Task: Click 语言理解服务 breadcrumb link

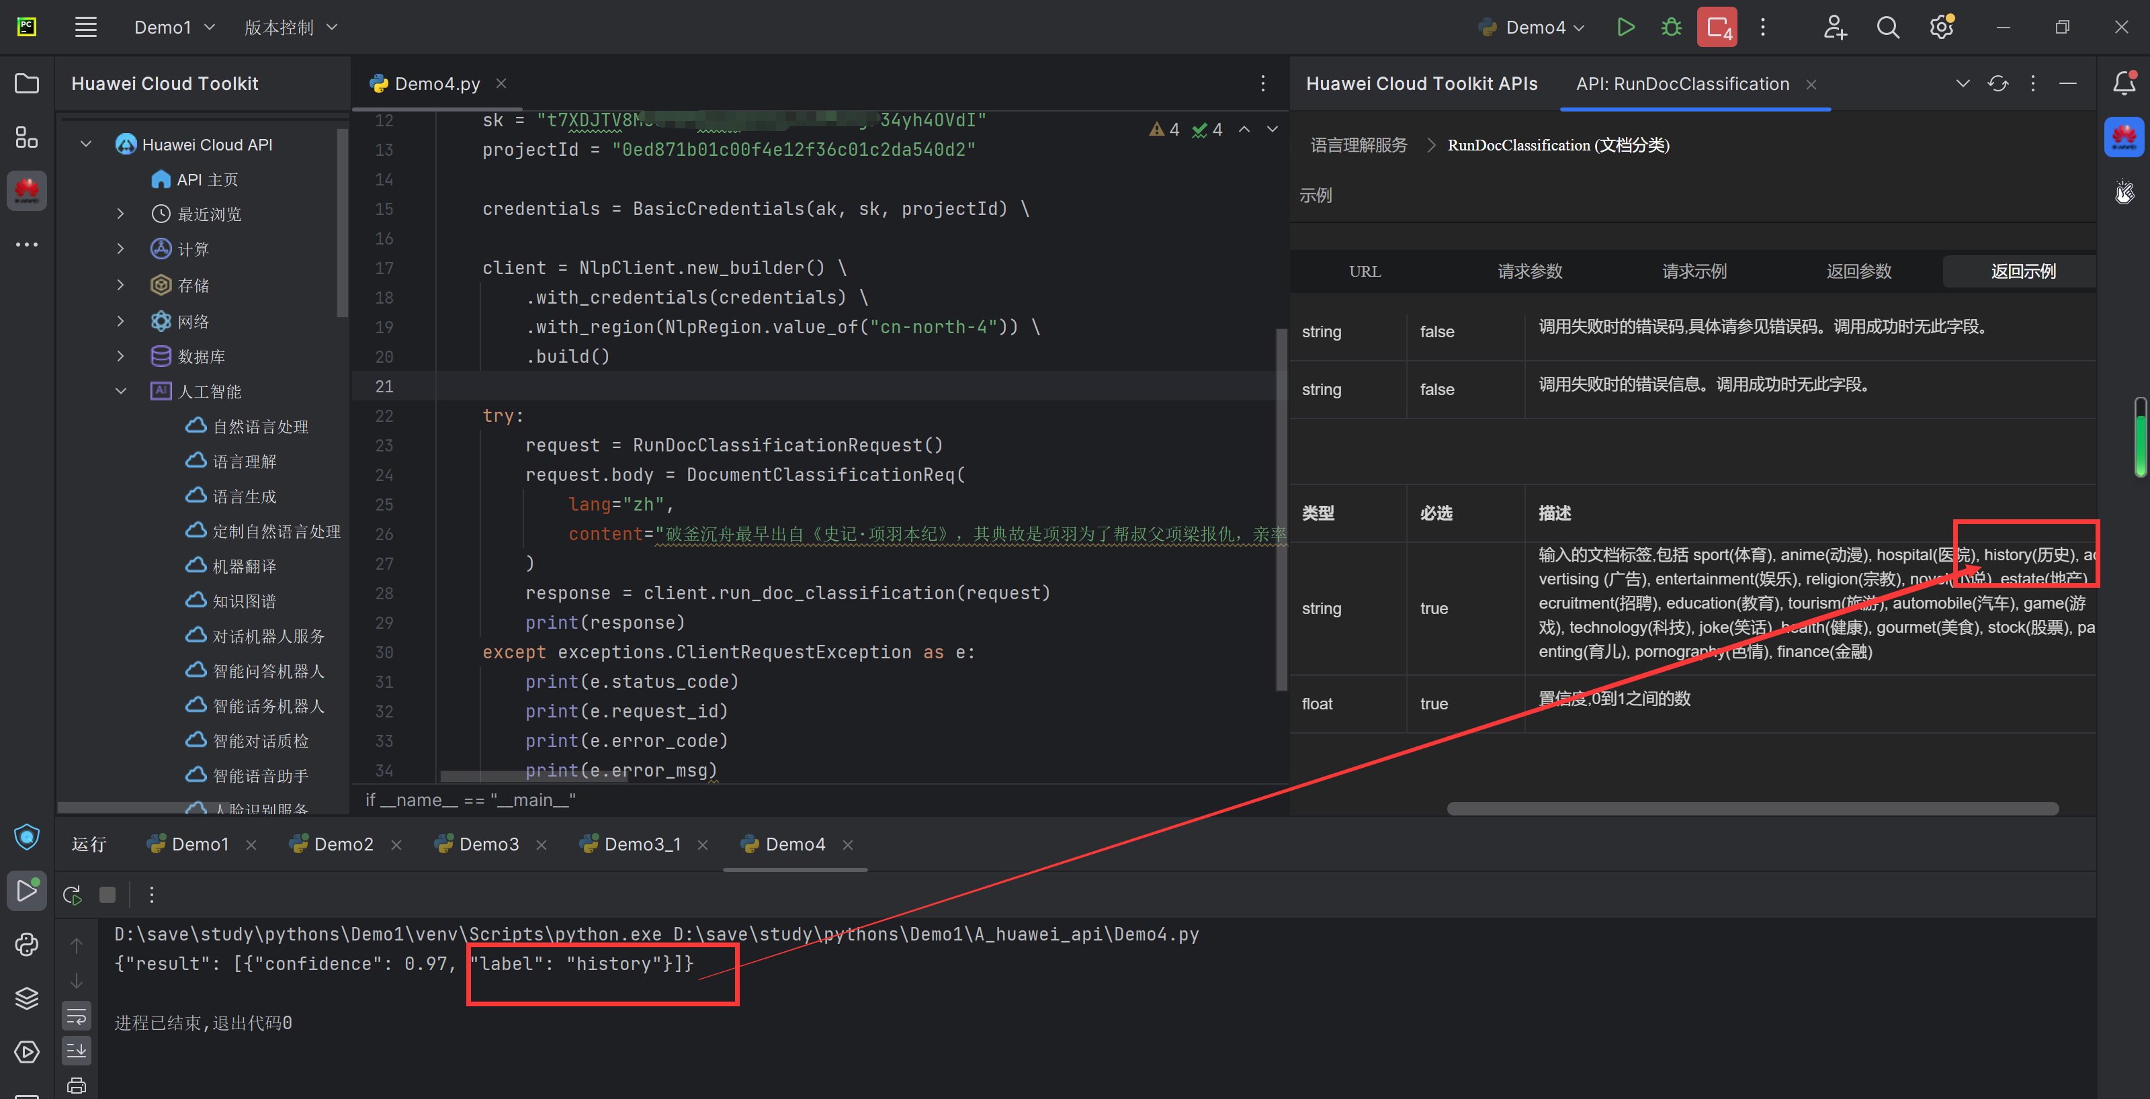Action: pos(1359,145)
